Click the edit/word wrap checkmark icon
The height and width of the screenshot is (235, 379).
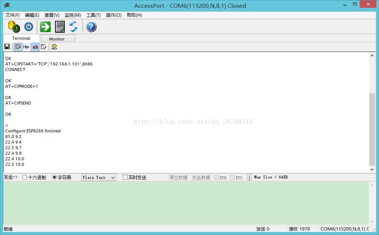(44, 46)
